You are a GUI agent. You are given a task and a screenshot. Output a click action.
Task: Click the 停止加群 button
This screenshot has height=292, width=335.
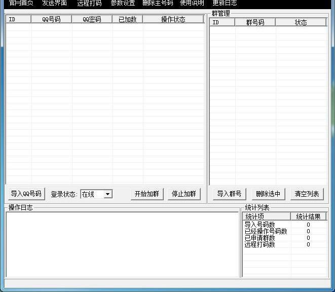[184, 194]
